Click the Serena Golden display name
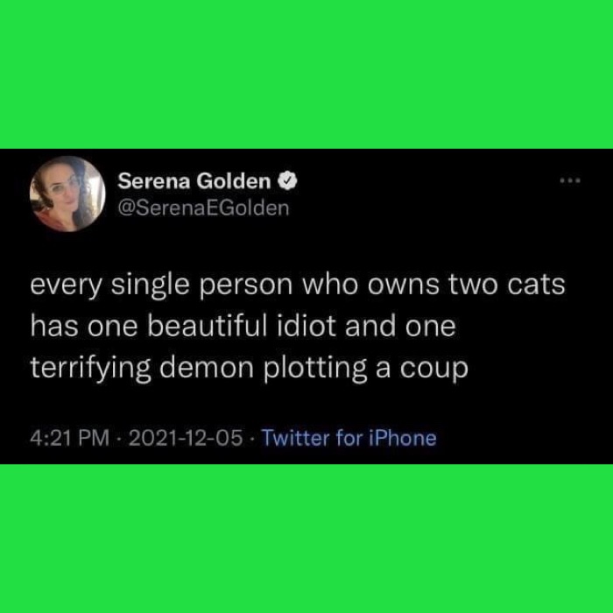Screen dimensions: 613x613 coord(194,181)
